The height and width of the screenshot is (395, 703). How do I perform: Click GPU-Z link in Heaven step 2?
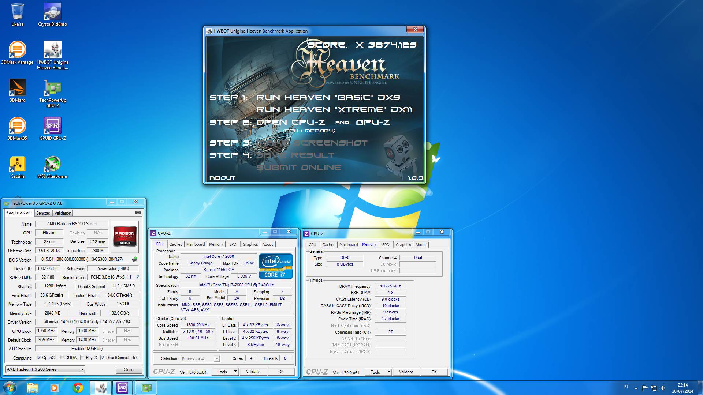373,122
